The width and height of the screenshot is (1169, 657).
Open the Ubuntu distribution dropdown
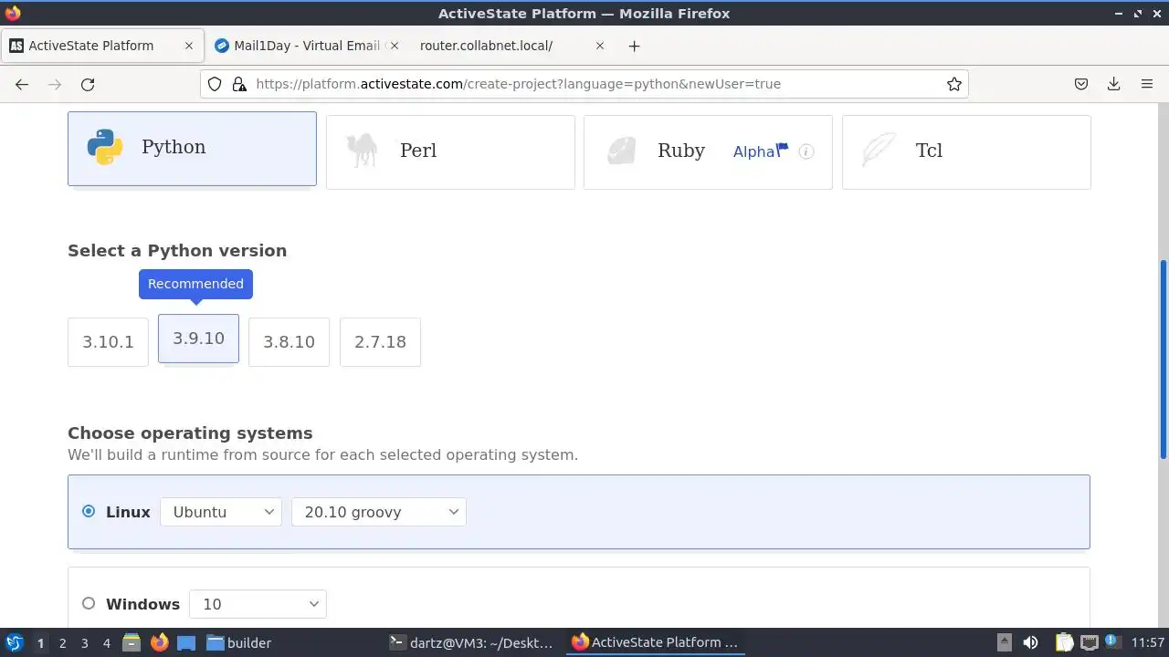222,512
